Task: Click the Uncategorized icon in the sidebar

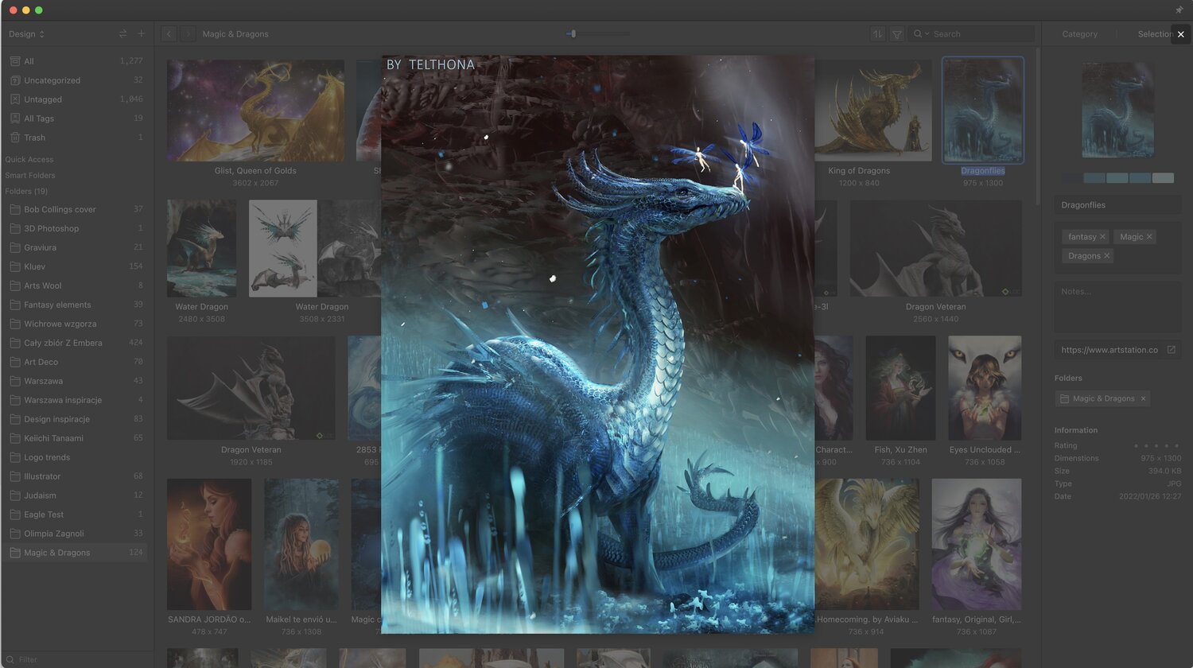Action: [x=15, y=80]
